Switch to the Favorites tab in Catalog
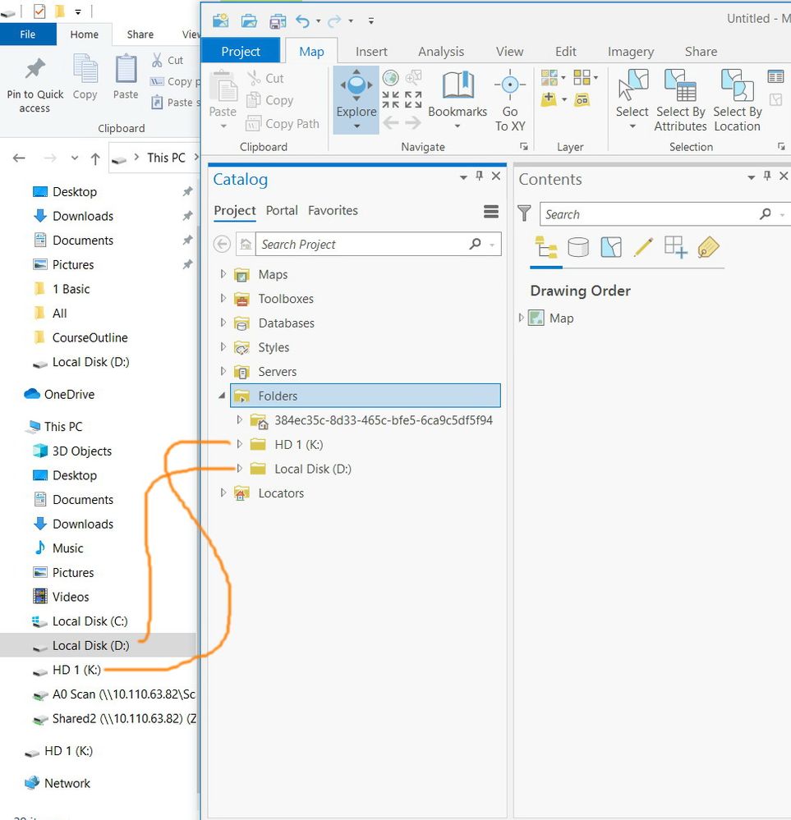This screenshot has height=820, width=791. click(x=333, y=210)
